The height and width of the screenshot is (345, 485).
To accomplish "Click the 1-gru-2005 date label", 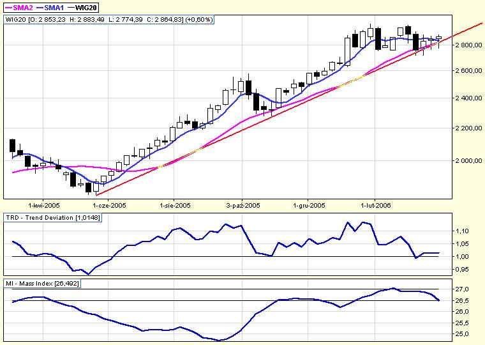I will pos(309,205).
